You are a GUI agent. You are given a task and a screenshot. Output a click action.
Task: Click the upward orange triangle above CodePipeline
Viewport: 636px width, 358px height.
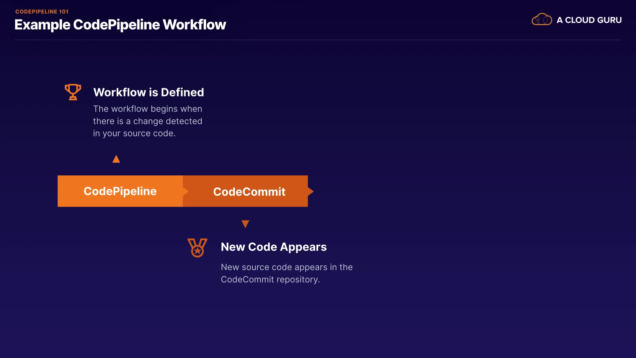(x=116, y=159)
